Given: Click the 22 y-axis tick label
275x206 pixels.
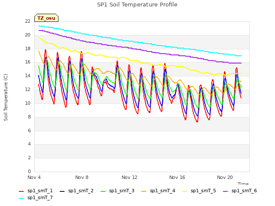Looking at the screenshot, I should click(x=28, y=21).
